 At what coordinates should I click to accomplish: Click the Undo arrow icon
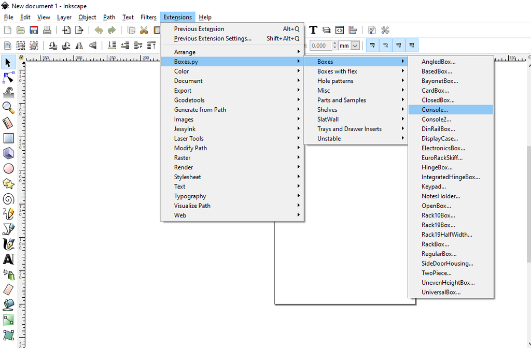[x=99, y=30]
